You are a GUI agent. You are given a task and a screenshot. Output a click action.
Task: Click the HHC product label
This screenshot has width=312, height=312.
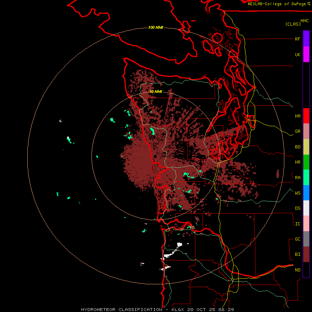click(304, 21)
